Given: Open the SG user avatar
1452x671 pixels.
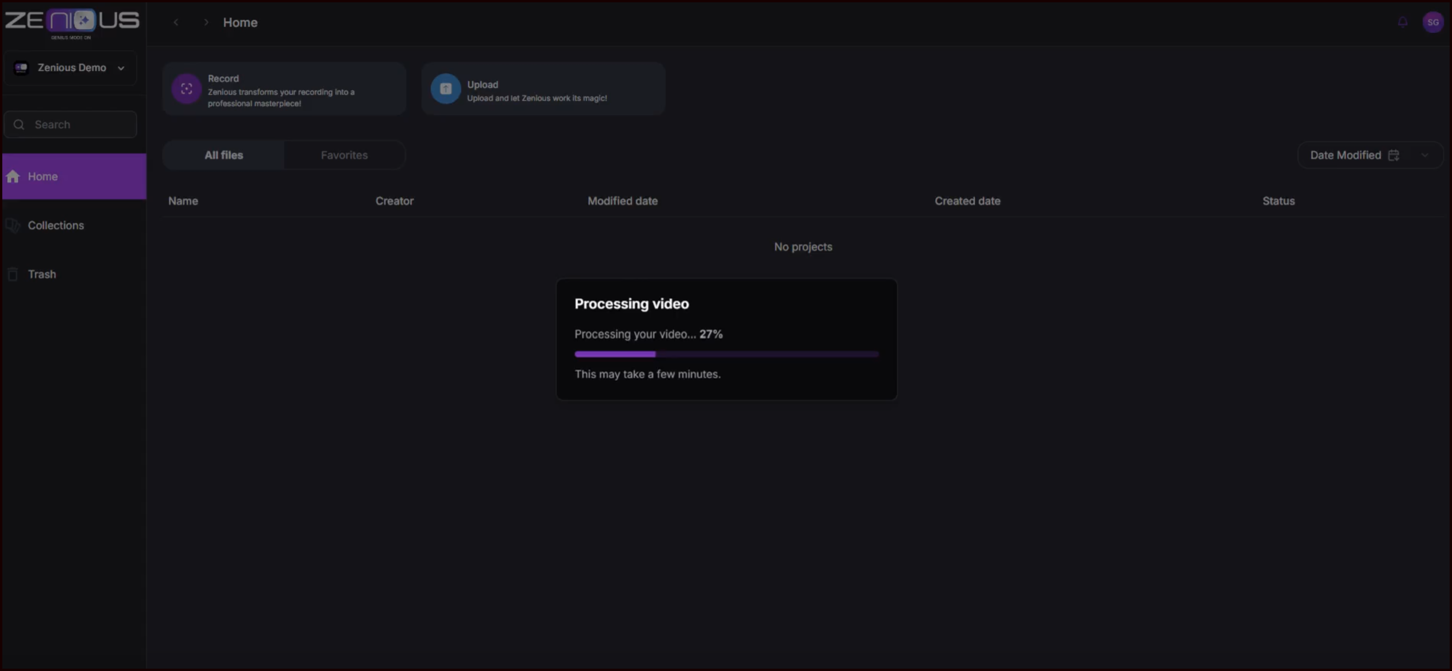Looking at the screenshot, I should point(1432,22).
